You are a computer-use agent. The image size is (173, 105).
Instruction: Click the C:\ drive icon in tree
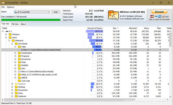(7, 31)
